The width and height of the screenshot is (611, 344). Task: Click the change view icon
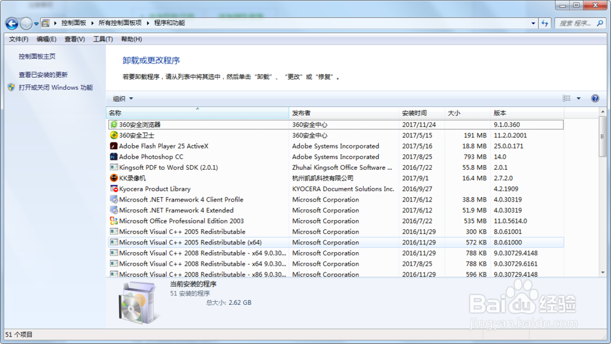(566, 98)
